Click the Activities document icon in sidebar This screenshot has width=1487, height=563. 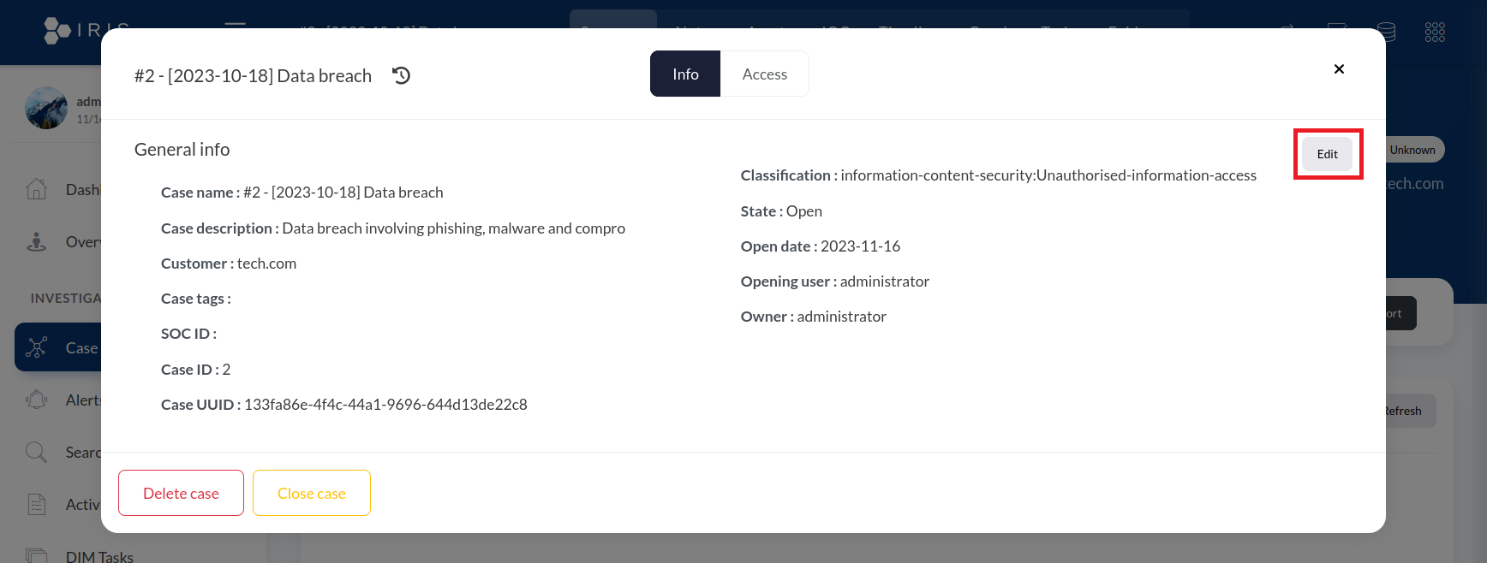(37, 504)
